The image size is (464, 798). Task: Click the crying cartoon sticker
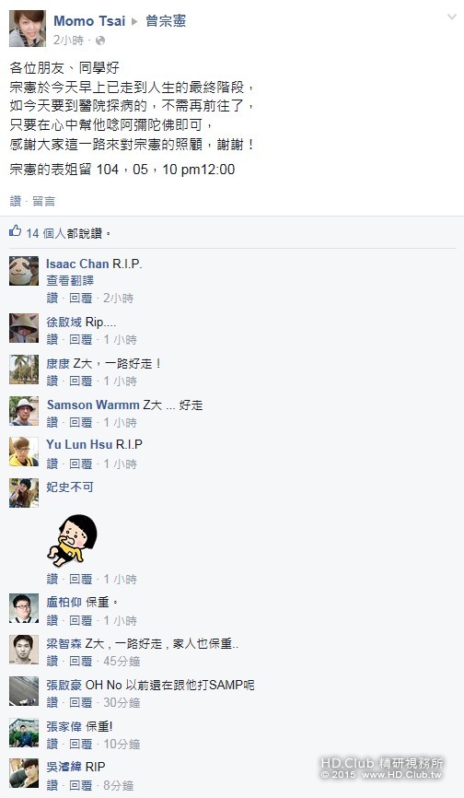pyautogui.click(x=73, y=541)
